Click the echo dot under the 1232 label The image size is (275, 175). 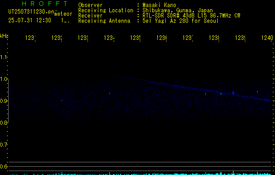(x=62, y=100)
